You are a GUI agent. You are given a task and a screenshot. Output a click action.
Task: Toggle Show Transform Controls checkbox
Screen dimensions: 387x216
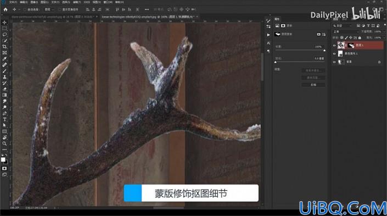(60, 9)
